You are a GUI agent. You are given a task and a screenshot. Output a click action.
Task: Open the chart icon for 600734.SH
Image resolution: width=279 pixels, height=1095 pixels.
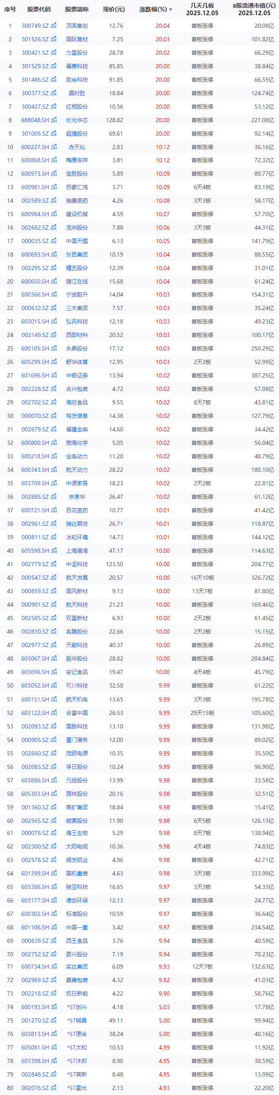point(53,966)
